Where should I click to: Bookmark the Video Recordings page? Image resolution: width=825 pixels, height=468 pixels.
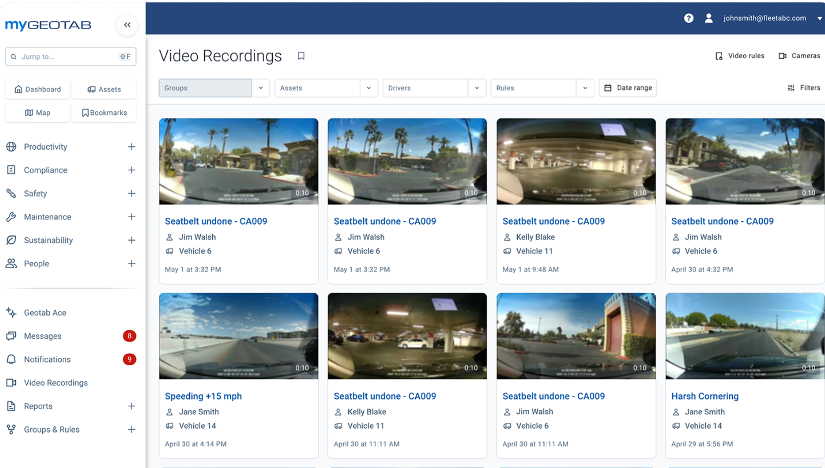[x=301, y=56]
